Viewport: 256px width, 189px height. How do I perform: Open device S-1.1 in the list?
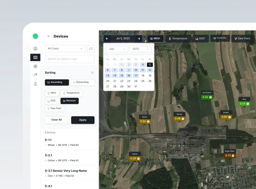coord(70,142)
